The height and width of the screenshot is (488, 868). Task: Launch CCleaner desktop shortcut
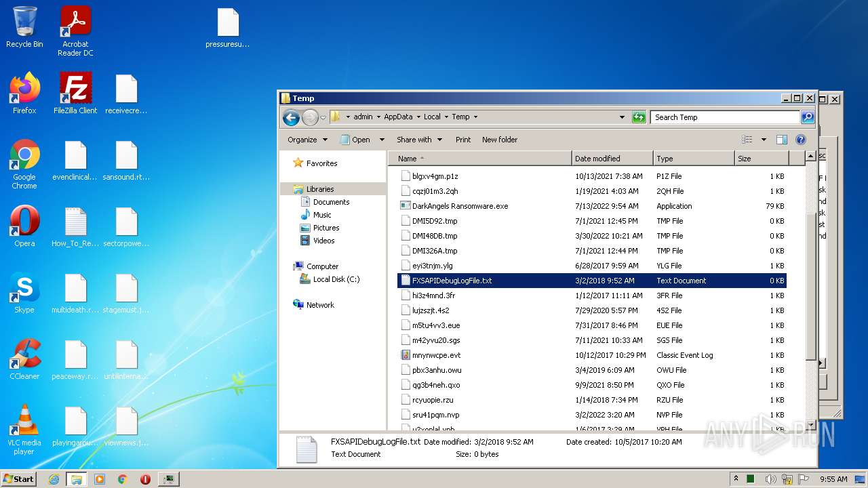click(x=24, y=359)
